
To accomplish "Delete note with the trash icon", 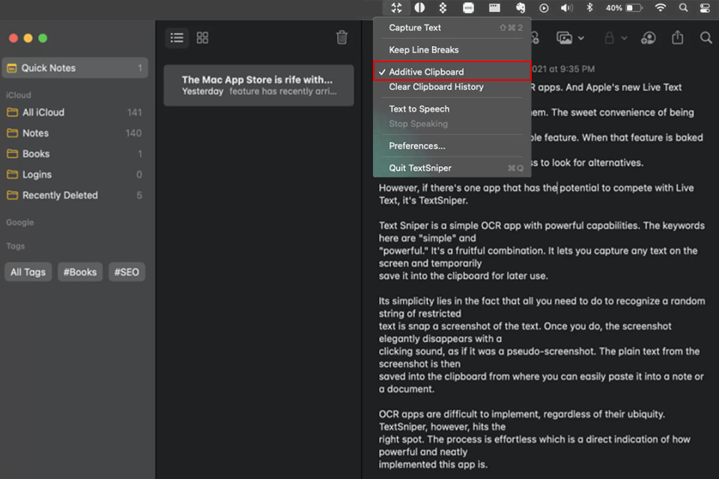I will click(x=342, y=37).
